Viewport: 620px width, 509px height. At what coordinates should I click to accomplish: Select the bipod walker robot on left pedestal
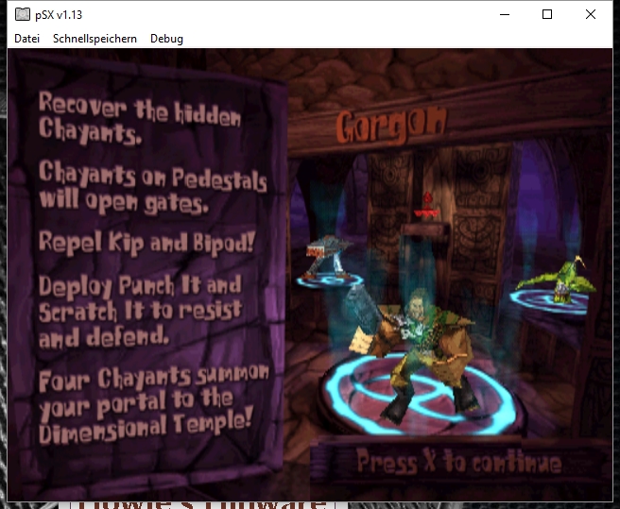[x=328, y=257]
